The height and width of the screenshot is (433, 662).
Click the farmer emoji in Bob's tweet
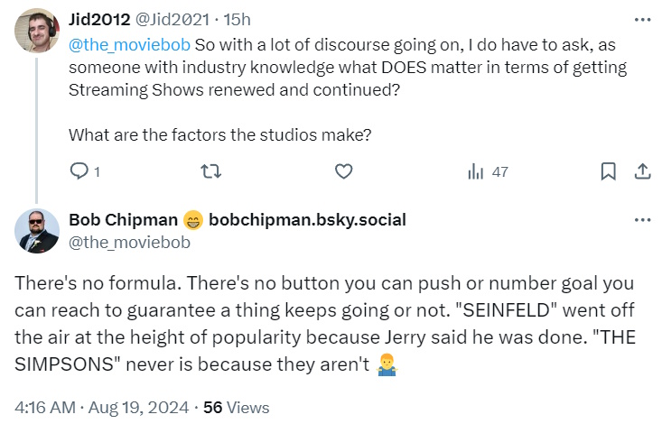point(386,367)
